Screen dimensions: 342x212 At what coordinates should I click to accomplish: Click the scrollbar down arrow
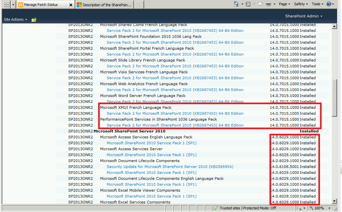(x=334, y=201)
